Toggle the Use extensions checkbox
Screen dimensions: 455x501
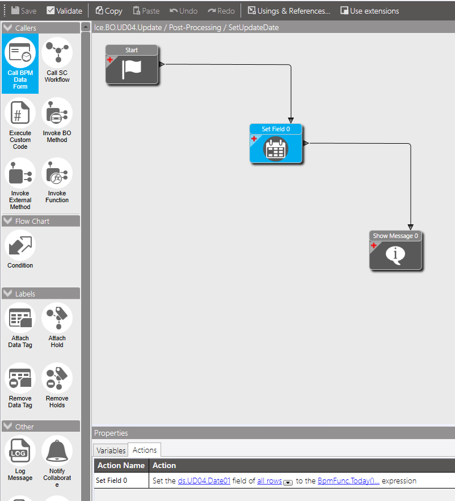point(344,11)
